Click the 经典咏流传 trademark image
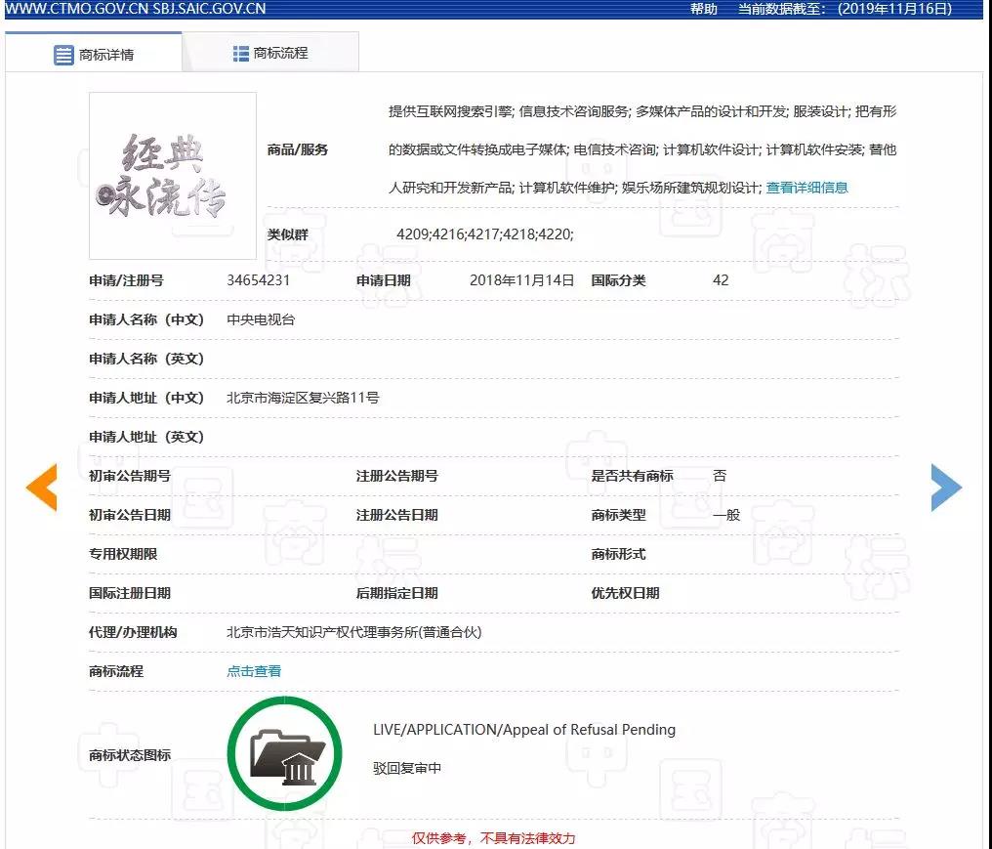Viewport: 992px width, 849px height. coord(173,176)
